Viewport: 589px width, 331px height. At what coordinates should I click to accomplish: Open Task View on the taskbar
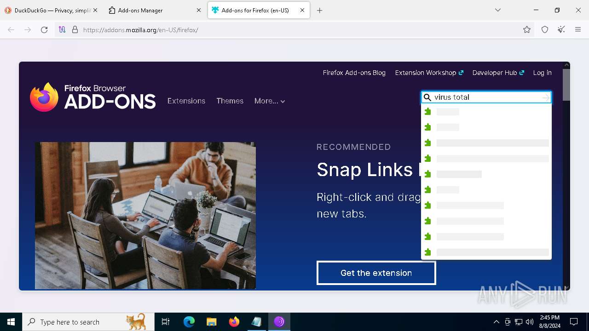pyautogui.click(x=166, y=322)
